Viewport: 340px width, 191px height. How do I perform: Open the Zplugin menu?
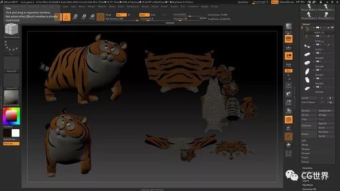[x=204, y=6]
